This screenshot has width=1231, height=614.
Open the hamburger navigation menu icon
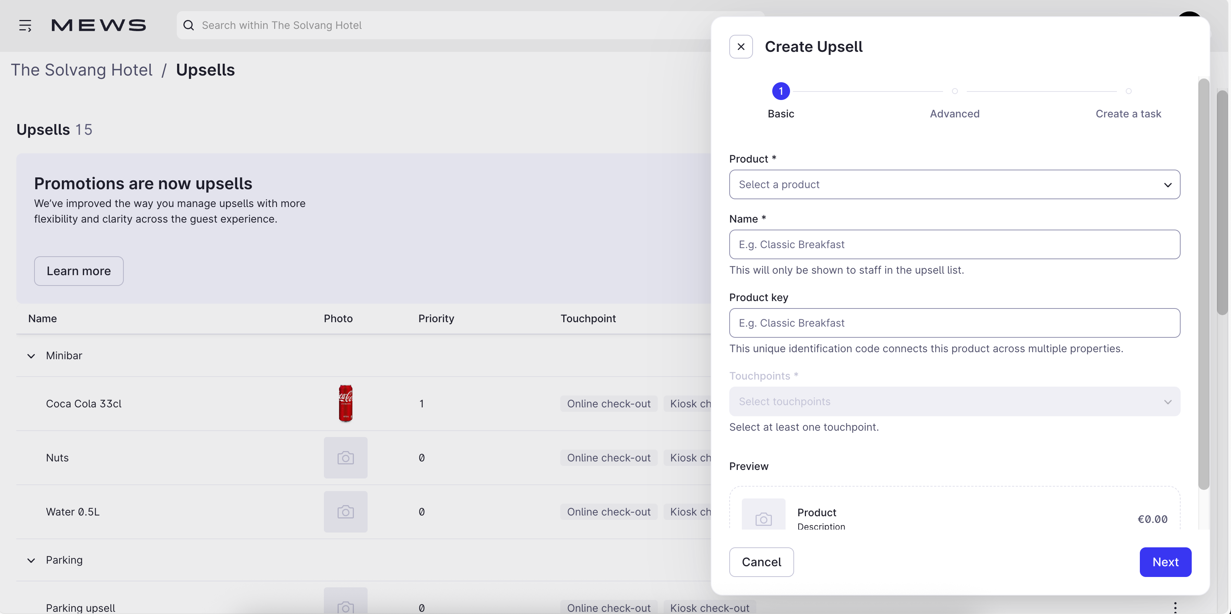tap(25, 25)
